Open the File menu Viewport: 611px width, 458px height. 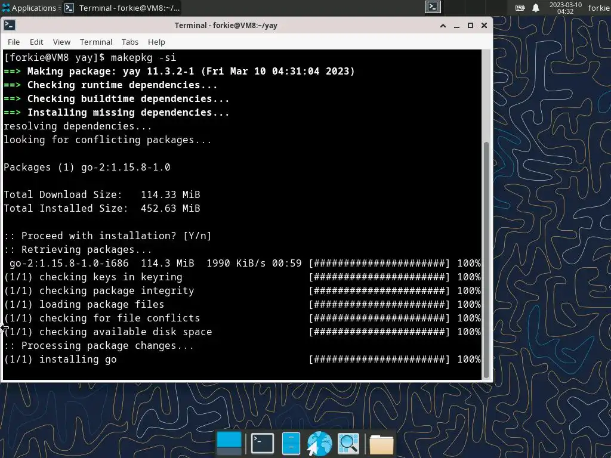[14, 42]
